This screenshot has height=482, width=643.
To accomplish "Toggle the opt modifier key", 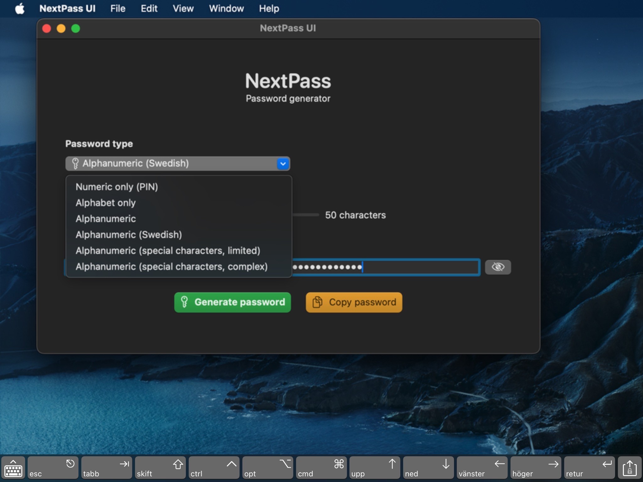I will pos(267,468).
